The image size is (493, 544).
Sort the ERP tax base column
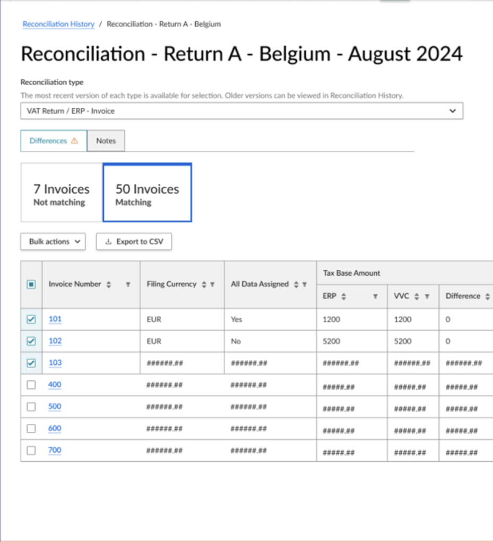[343, 296]
